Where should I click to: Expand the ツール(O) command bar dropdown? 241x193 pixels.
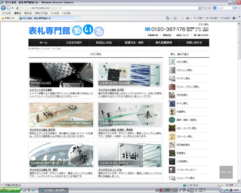coord(226,18)
